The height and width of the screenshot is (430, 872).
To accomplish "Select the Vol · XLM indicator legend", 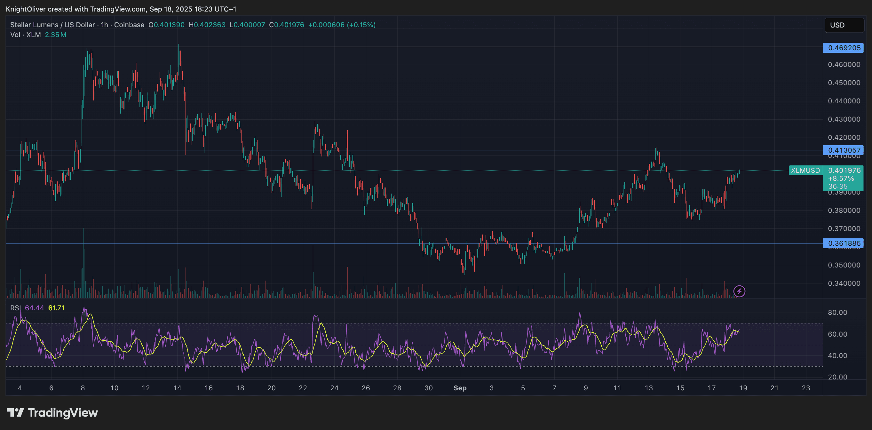I will click(25, 35).
